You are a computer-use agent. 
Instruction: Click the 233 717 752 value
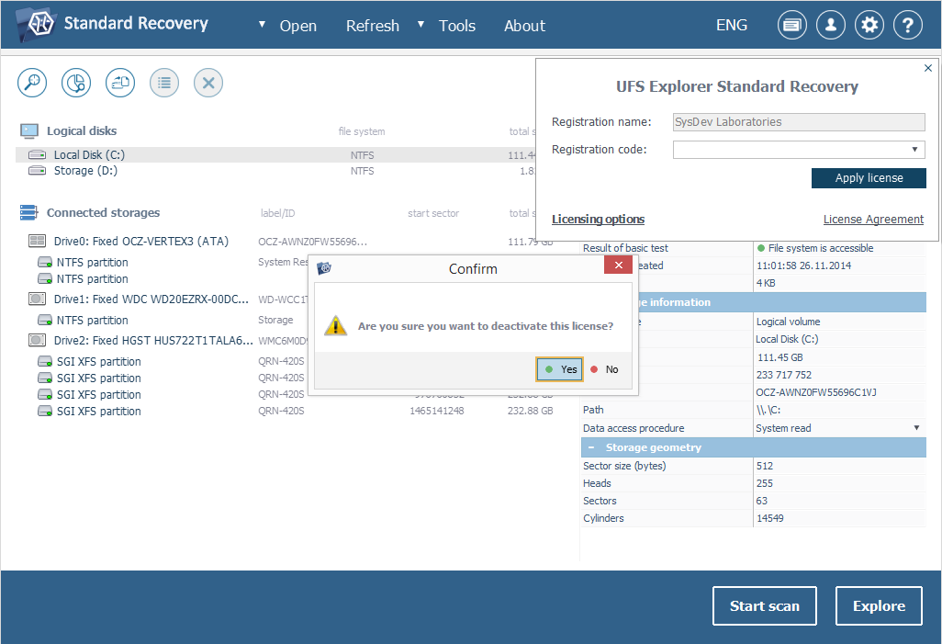pyautogui.click(x=784, y=375)
